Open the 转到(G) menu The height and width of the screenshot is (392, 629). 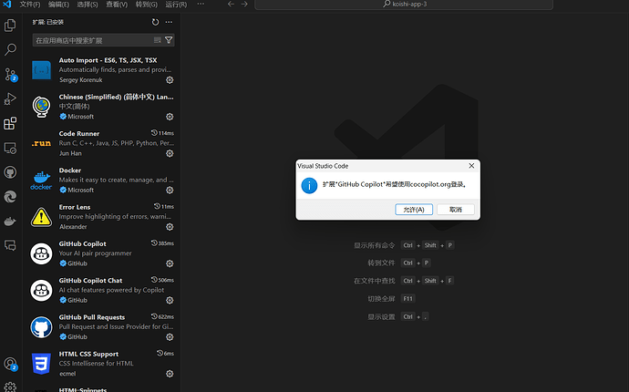pyautogui.click(x=147, y=5)
